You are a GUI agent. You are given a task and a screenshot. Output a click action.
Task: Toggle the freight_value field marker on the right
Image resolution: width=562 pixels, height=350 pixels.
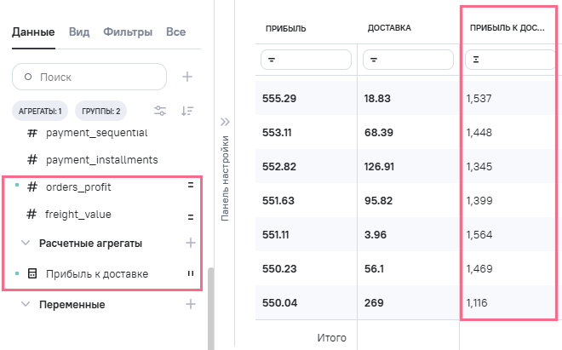coord(191,216)
